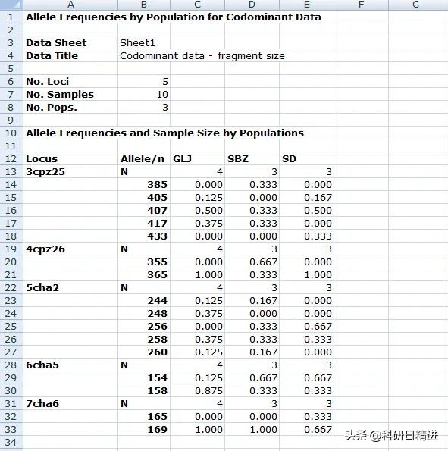Click the 'Sheet1' value cell
The width and height of the screenshot is (448, 451).
pyautogui.click(x=144, y=43)
